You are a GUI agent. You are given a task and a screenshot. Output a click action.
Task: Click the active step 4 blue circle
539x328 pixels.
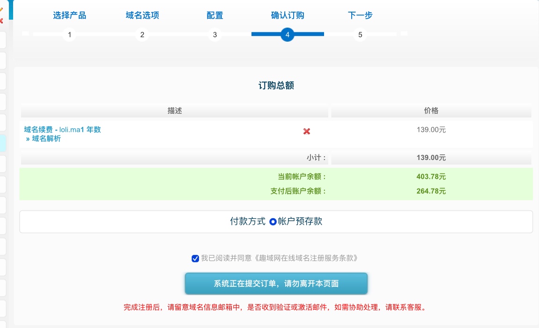click(x=287, y=35)
